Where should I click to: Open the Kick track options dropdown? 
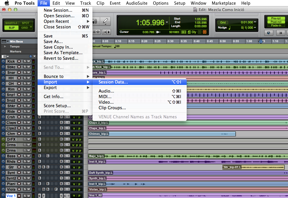tap(3, 62)
